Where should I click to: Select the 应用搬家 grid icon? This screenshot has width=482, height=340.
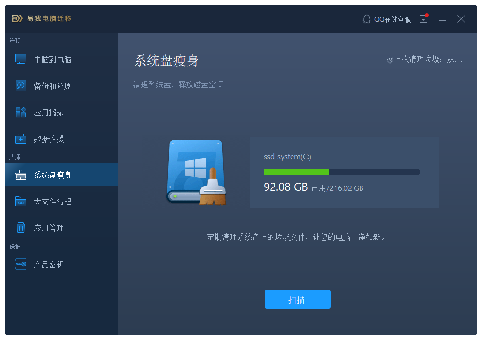pyautogui.click(x=21, y=112)
